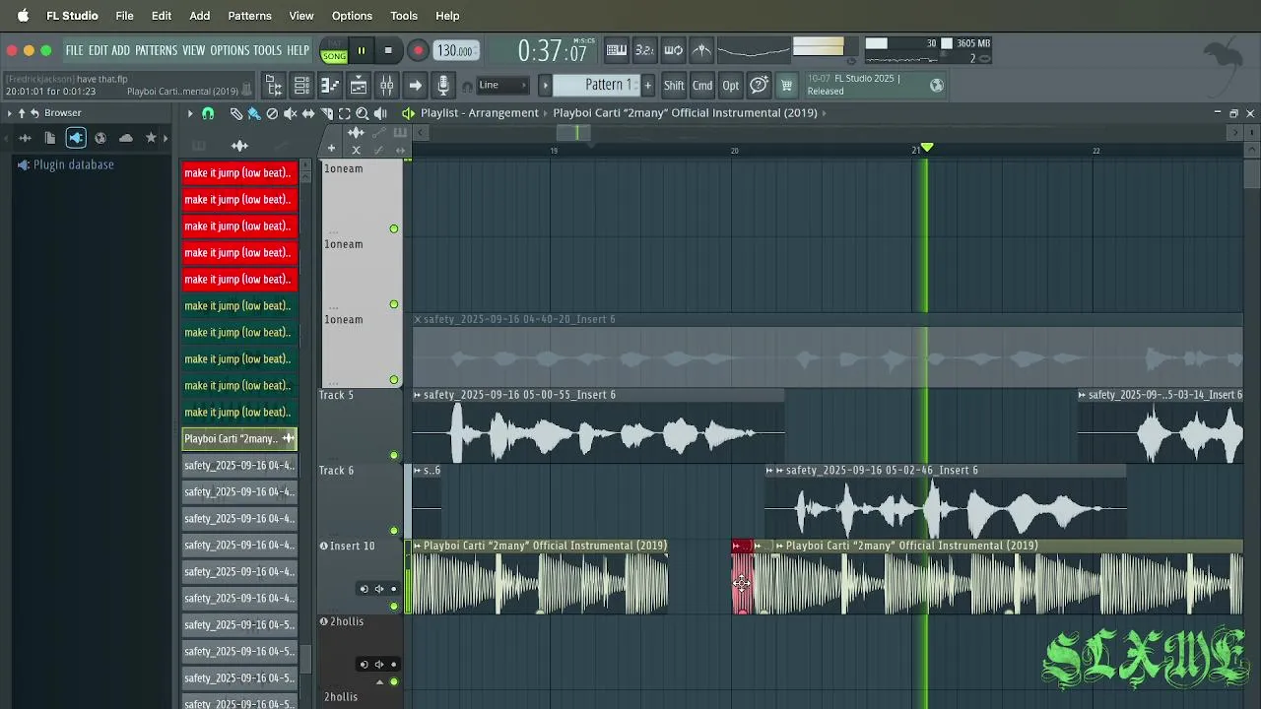Screen dimensions: 1261x709
Task: Show the files tab in browser
Action: coord(50,138)
